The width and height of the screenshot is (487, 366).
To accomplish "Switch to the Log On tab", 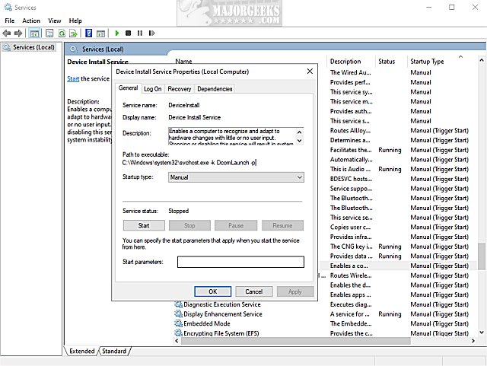I will click(x=153, y=89).
